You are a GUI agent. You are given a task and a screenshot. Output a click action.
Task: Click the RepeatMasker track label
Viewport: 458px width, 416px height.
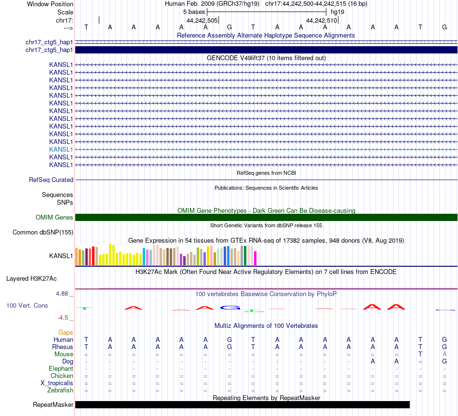coord(53,404)
